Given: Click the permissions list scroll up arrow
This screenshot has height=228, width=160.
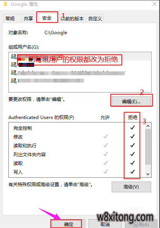Looking at the screenshot, I should tap(148, 126).
